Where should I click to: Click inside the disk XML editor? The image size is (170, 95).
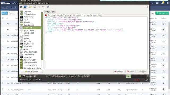(96, 43)
